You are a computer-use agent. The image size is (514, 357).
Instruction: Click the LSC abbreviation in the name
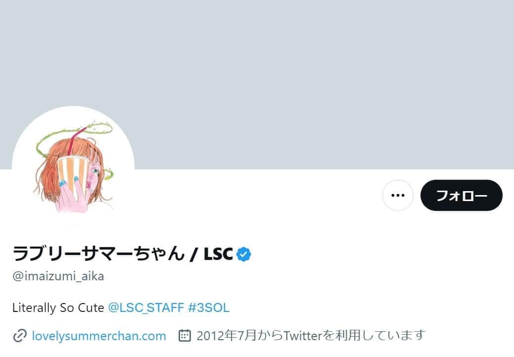tap(218, 254)
